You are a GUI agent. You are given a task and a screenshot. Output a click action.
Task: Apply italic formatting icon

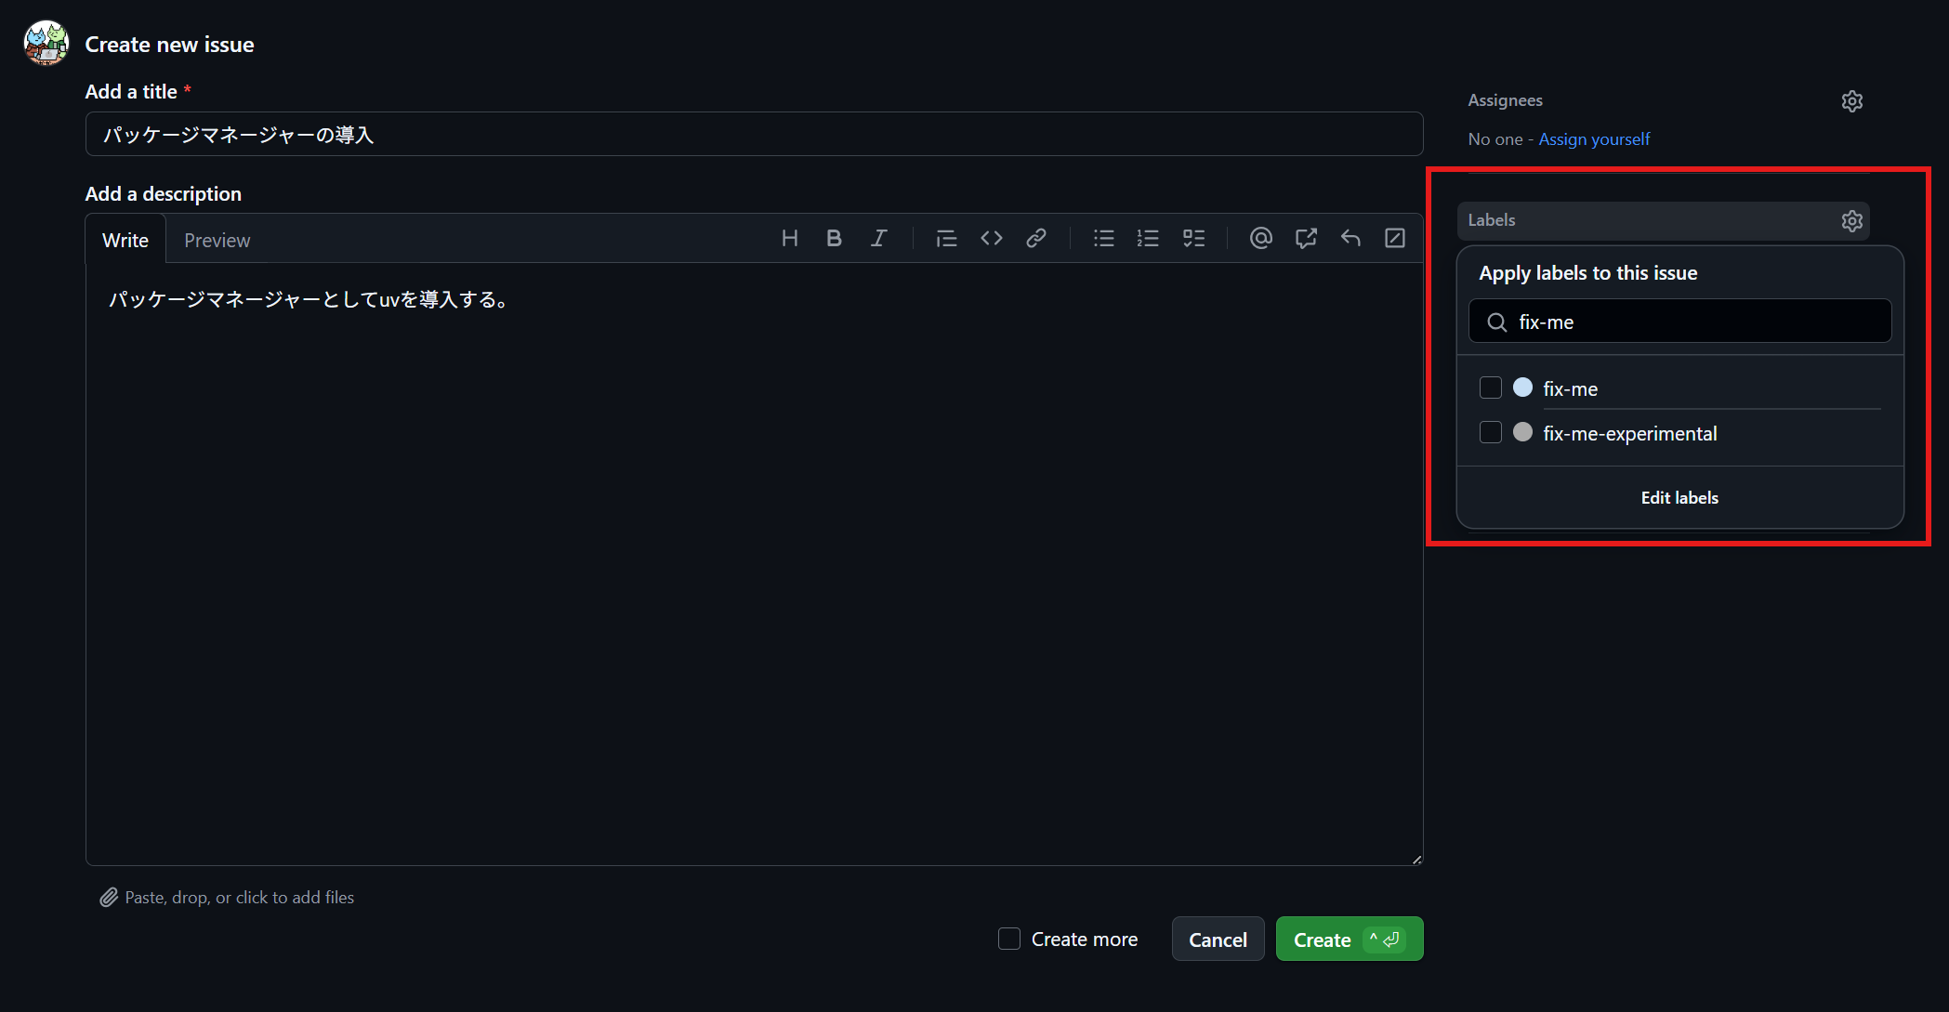(x=878, y=239)
